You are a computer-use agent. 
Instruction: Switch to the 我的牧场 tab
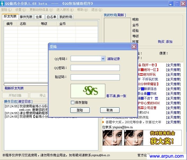pos(66,17)
